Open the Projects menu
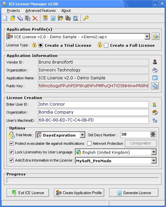The width and height of the screenshot is (166, 207). pyautogui.click(x=13, y=11)
